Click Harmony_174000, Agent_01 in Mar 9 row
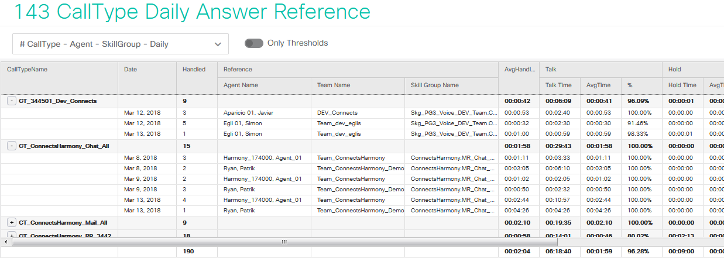The height and width of the screenshot is (258, 724). pos(263,179)
